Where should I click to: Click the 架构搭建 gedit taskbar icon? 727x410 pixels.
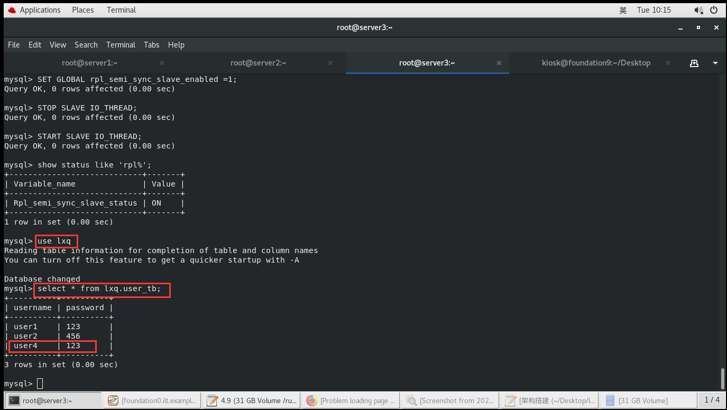(x=550, y=400)
